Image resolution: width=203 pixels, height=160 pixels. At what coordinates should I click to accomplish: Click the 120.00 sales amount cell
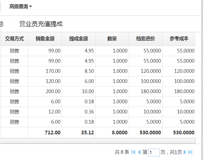tap(53, 81)
